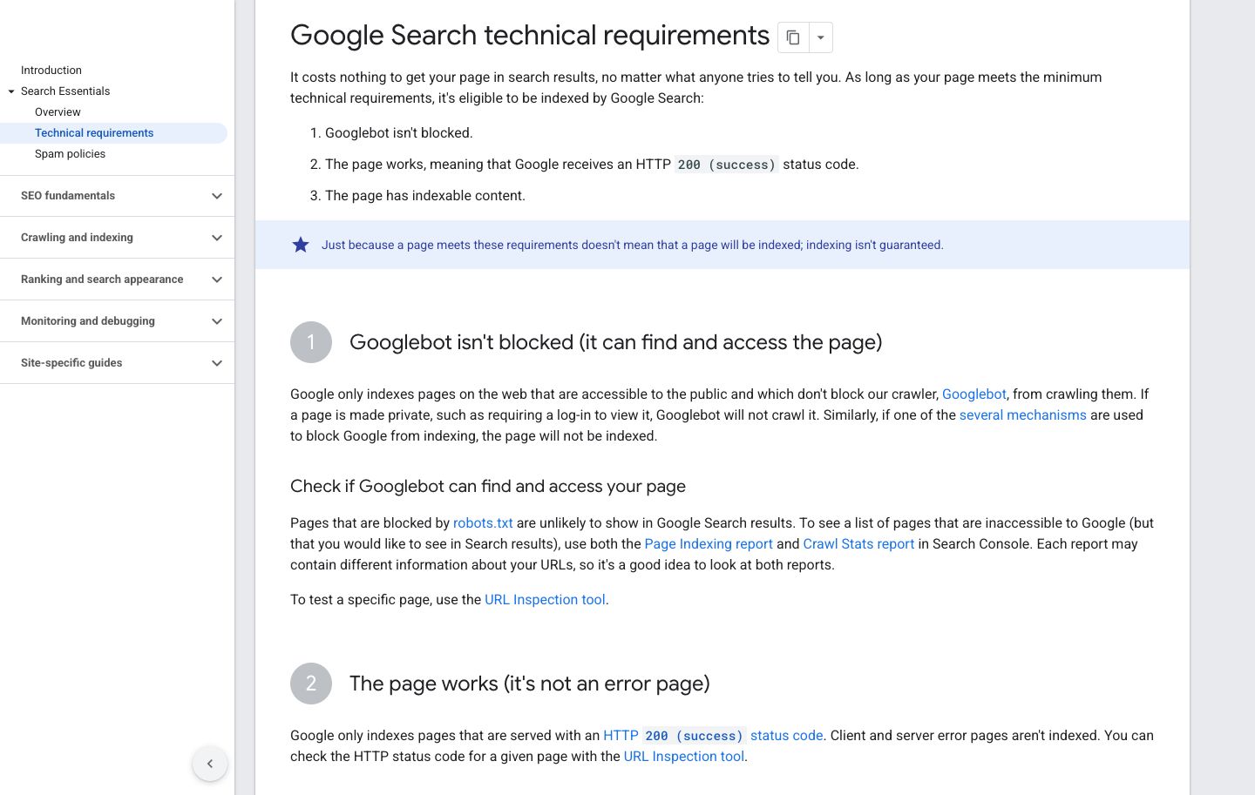Screen dimensions: 1255x795
Task: Expand the Monitoring and debugging chevron
Action: pyautogui.click(x=217, y=321)
